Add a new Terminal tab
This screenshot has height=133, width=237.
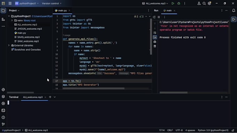tap(50, 97)
